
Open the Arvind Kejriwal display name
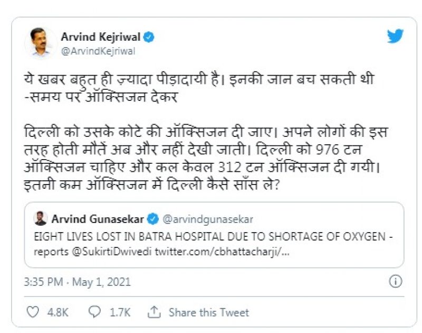point(100,37)
